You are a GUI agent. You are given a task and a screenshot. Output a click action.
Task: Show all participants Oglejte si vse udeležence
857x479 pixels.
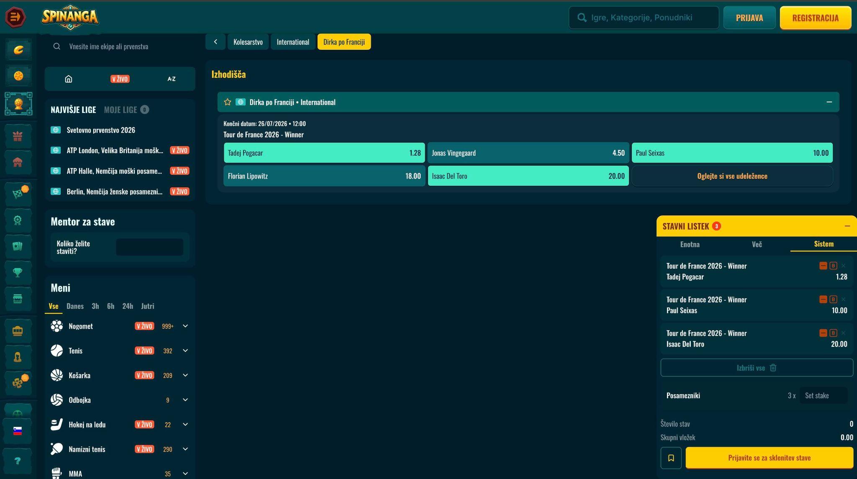pyautogui.click(x=732, y=176)
